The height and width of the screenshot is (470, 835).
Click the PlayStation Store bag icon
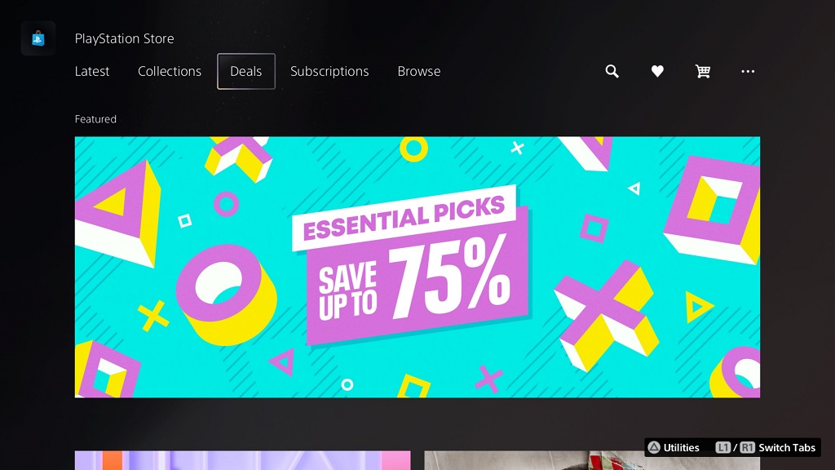[x=38, y=38]
